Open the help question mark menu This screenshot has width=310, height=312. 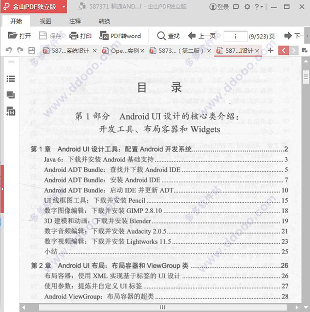tap(259, 7)
